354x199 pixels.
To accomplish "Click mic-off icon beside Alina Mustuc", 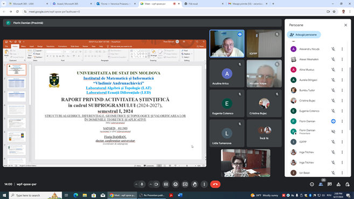I will pyautogui.click(x=333, y=70).
